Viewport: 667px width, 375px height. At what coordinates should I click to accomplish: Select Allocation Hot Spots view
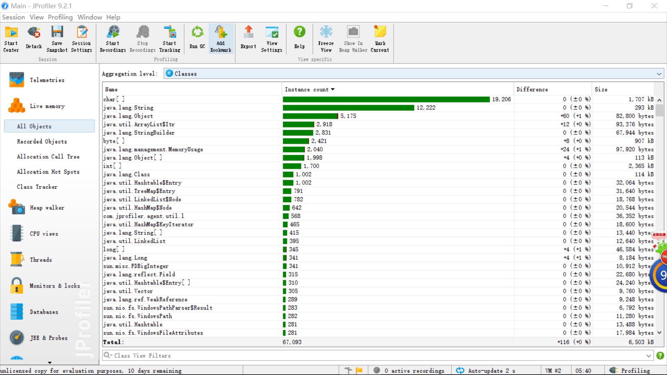tap(48, 172)
